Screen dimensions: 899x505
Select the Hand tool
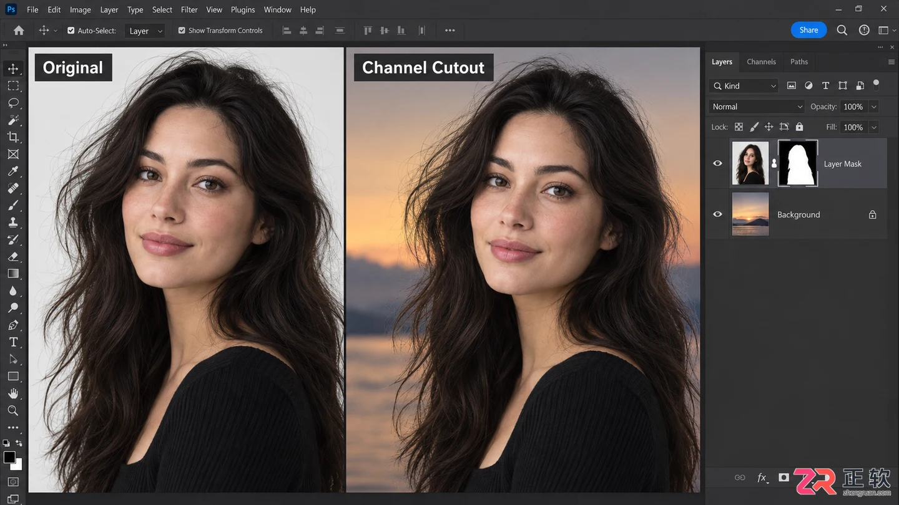point(13,393)
